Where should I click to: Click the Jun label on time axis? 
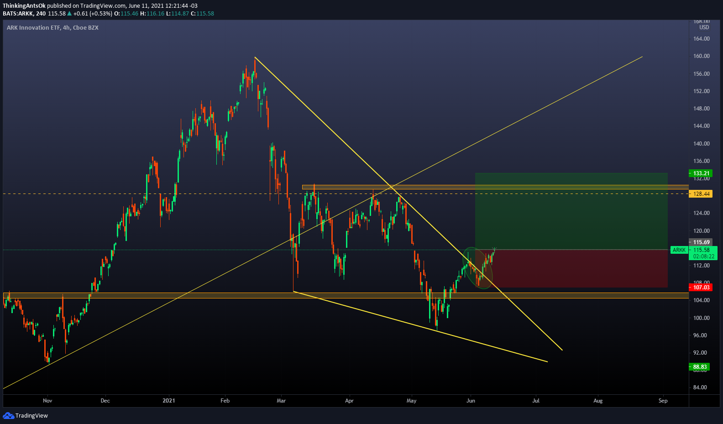pos(471,401)
